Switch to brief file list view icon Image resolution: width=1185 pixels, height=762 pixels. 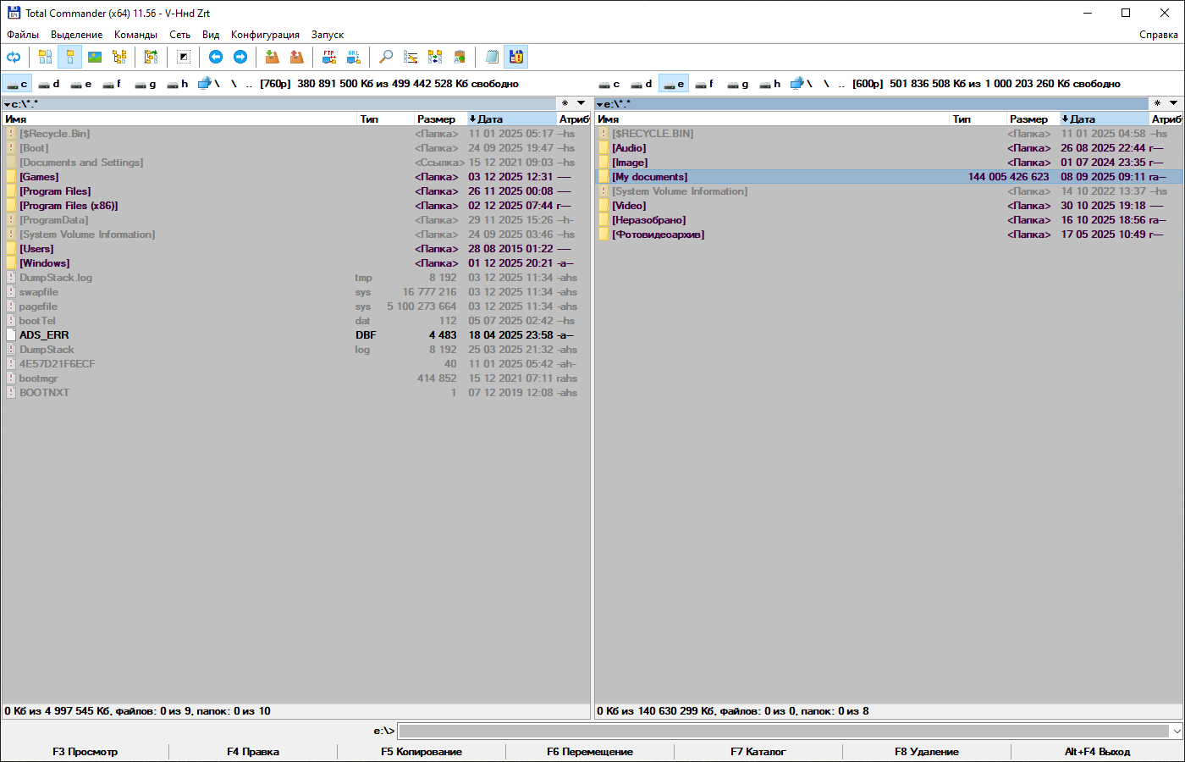point(45,57)
